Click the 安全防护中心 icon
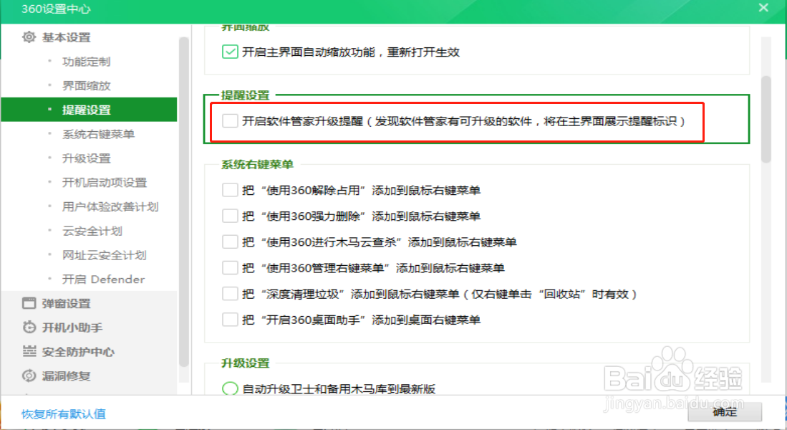This screenshot has width=787, height=430. [x=29, y=351]
